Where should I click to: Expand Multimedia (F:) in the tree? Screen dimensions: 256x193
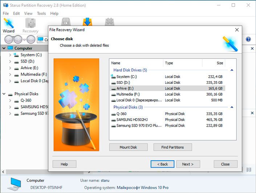tap(10, 75)
